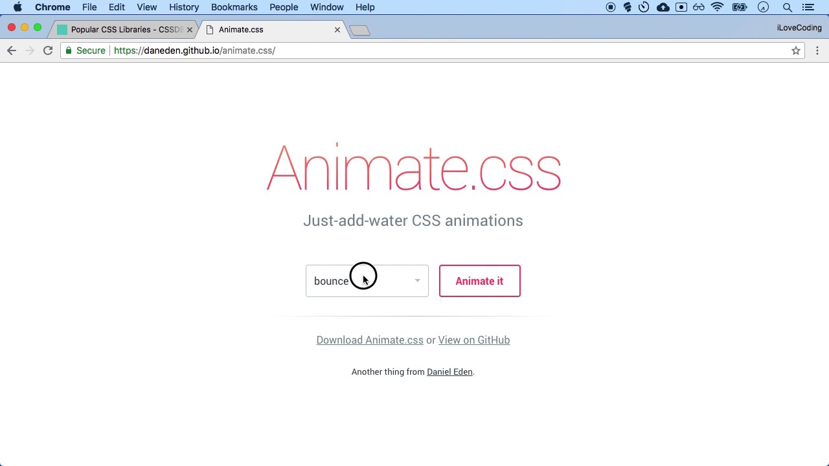Click the Time Machine clock icon
The height and width of the screenshot is (466, 829).
[644, 7]
